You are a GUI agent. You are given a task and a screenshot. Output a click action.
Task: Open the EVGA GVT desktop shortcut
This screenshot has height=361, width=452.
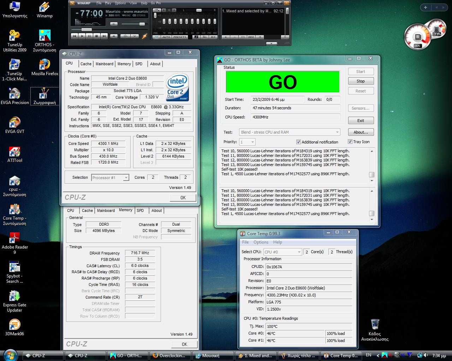[x=15, y=125]
